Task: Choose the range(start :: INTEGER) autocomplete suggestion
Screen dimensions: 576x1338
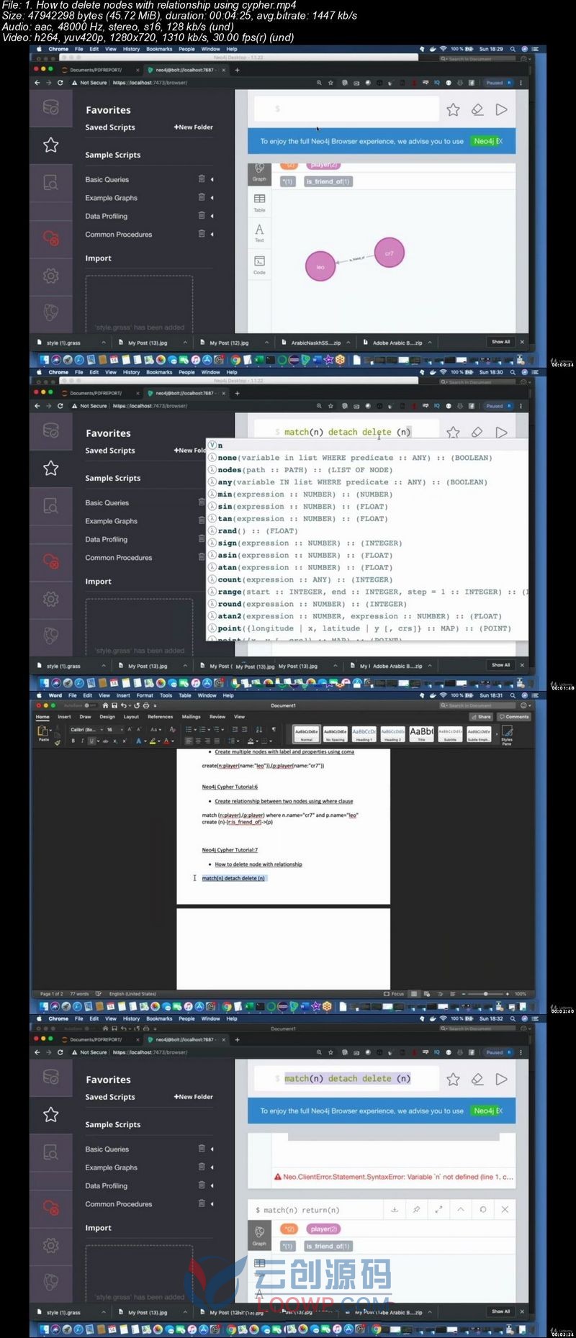Action: pos(367,592)
